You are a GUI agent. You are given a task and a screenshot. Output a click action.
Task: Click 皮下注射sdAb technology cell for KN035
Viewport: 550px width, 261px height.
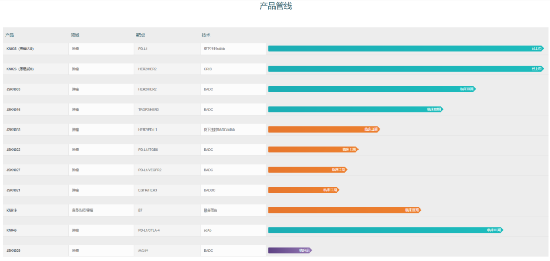[233, 49]
